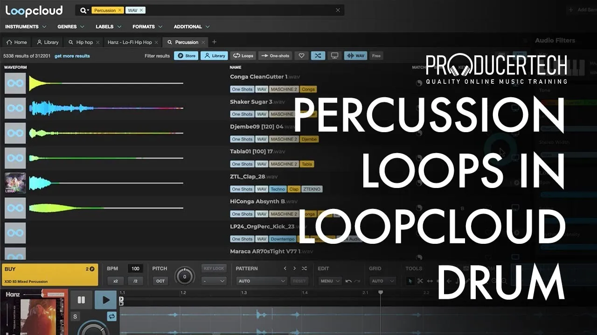This screenshot has height=335, width=597.
Task: Go to previous pattern arrow
Action: click(285, 268)
